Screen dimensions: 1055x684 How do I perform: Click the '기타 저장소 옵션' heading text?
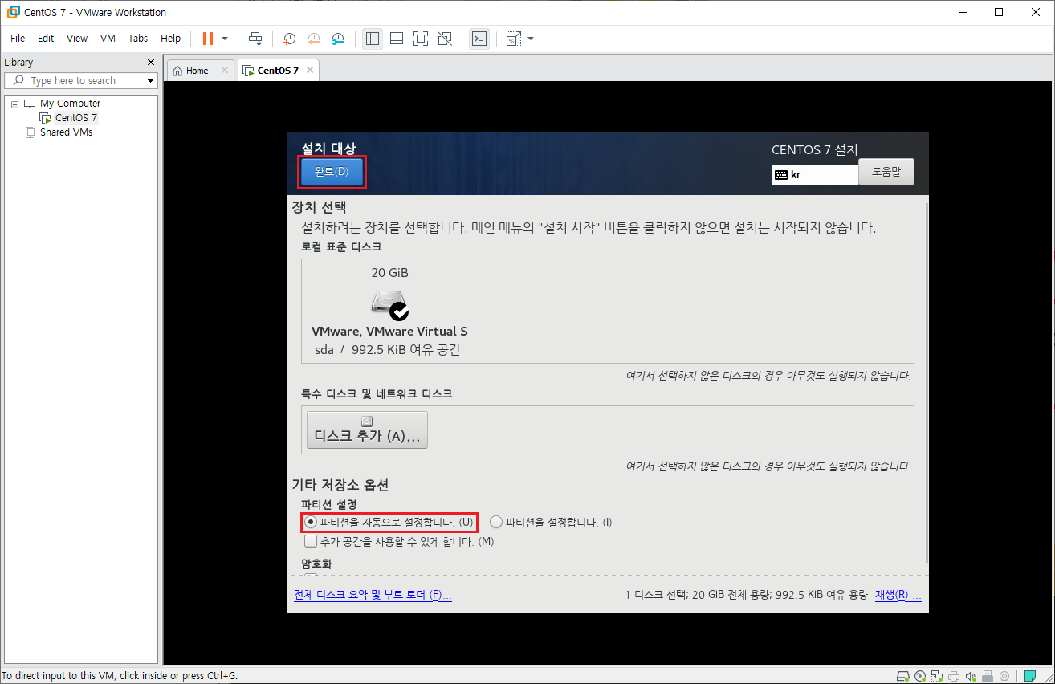(x=340, y=486)
